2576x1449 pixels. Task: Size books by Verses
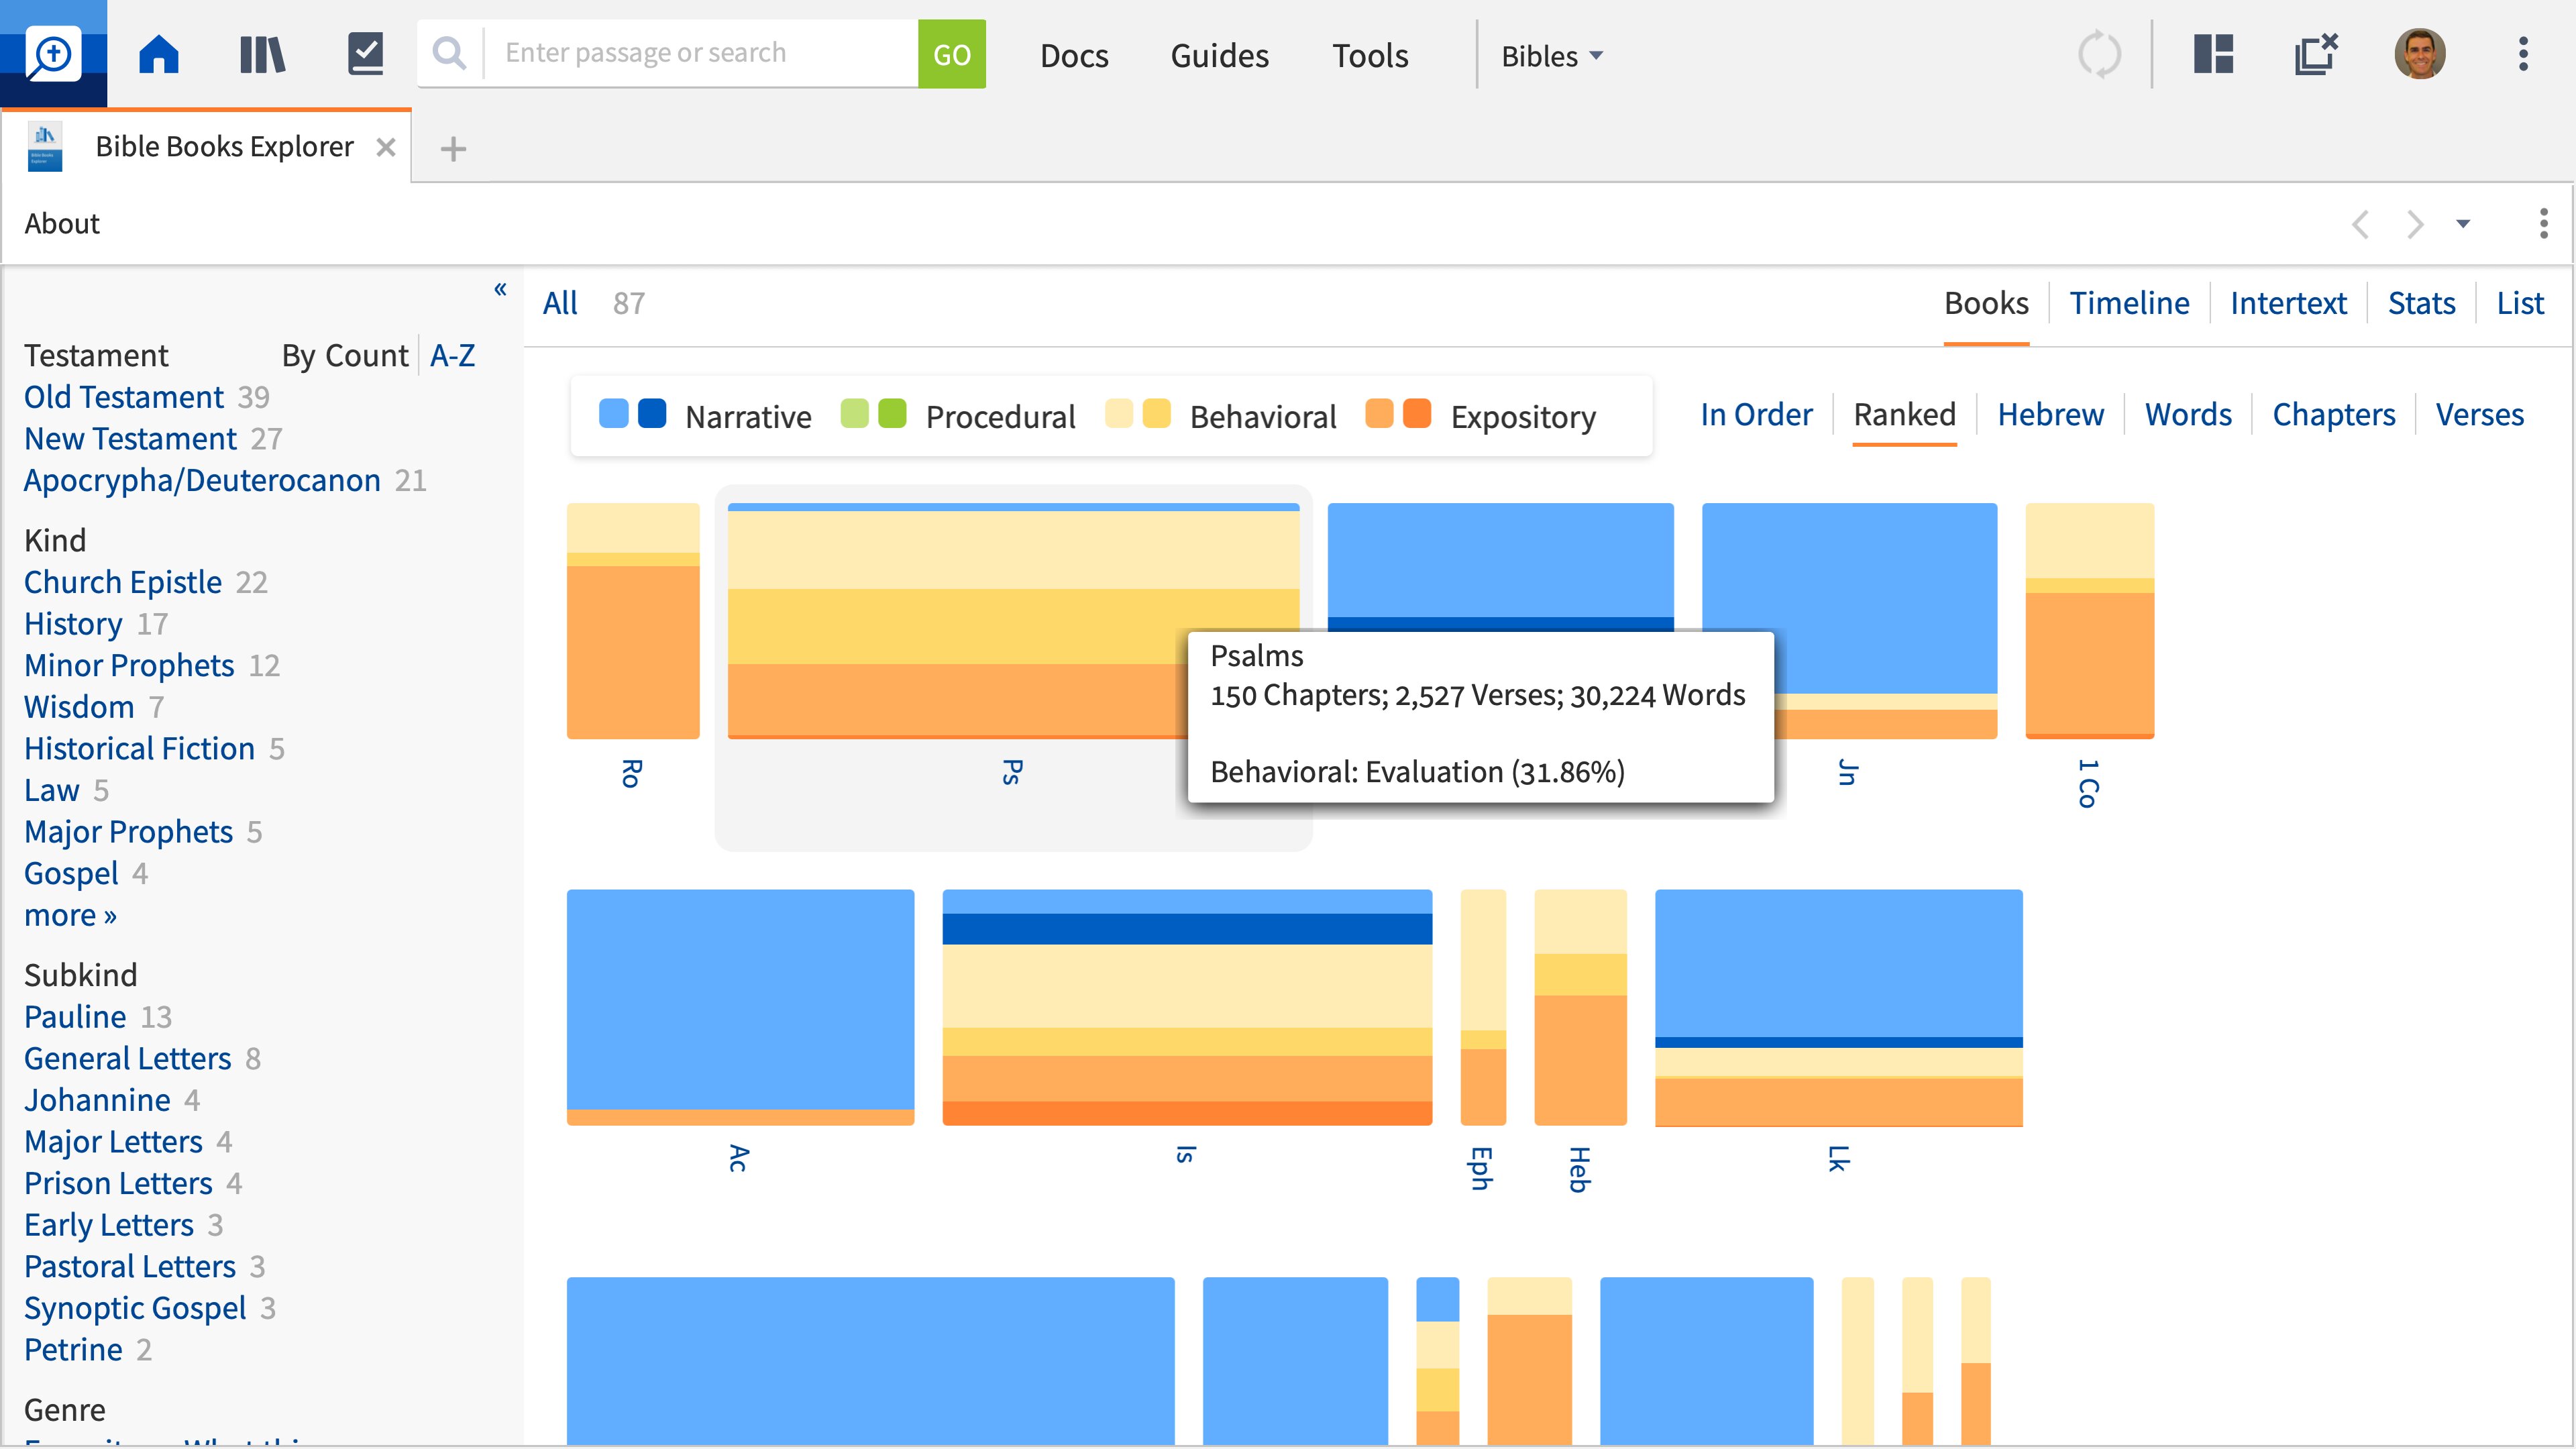pos(2479,414)
